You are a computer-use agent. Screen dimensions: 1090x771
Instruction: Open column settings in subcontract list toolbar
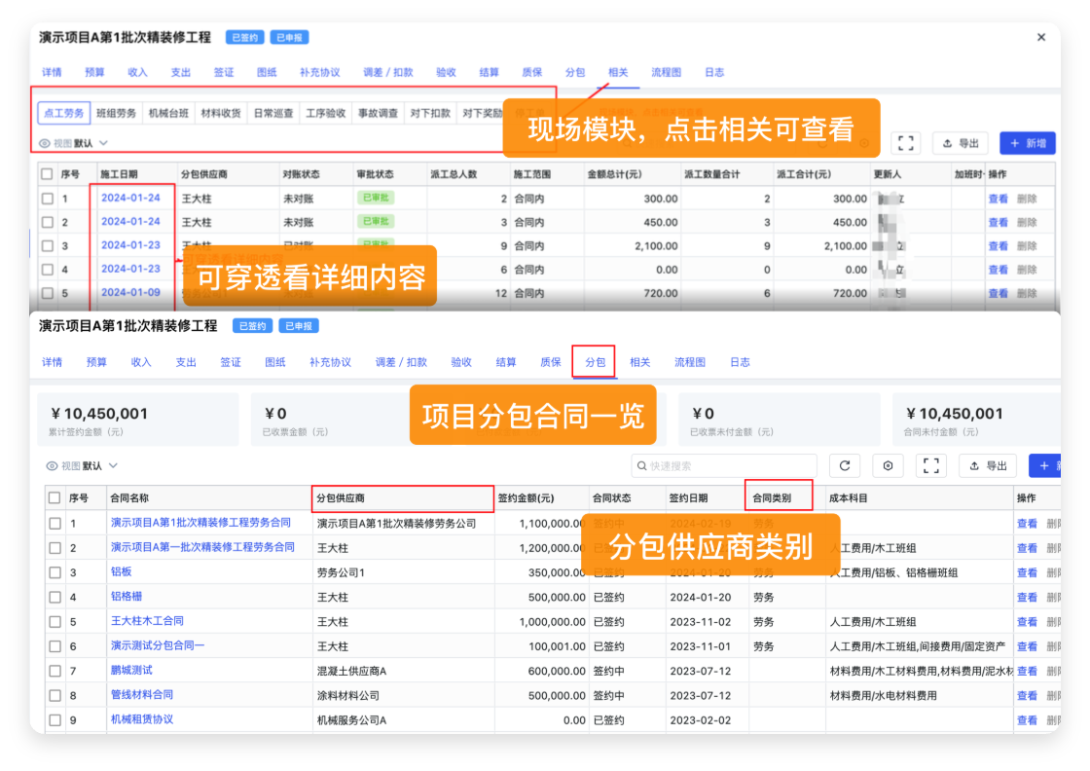point(888,466)
